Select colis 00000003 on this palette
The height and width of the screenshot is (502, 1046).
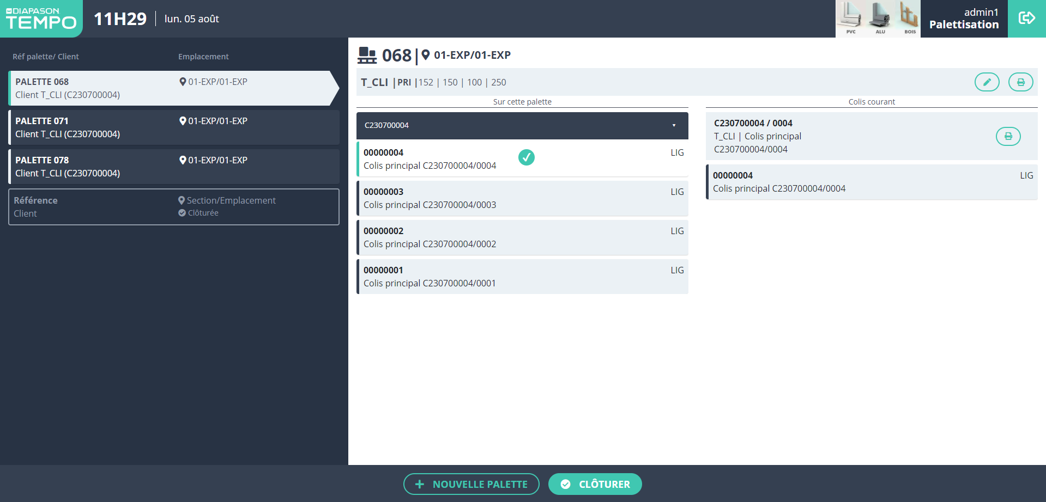[522, 198]
